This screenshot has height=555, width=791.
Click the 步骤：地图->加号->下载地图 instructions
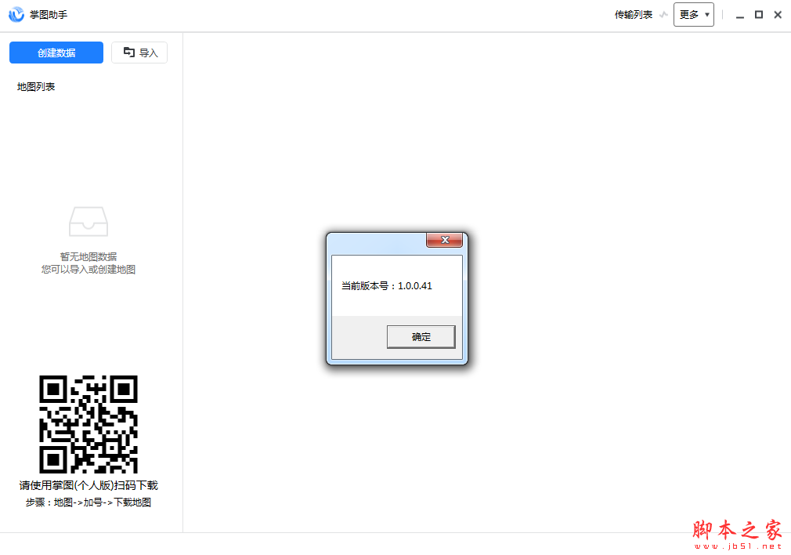88,502
